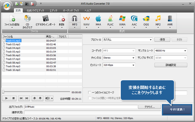Image resolution: width=195 pixels, height=122 pixels.
Task: Click the ビデオからインポート icon
Action: click(x=45, y=19)
